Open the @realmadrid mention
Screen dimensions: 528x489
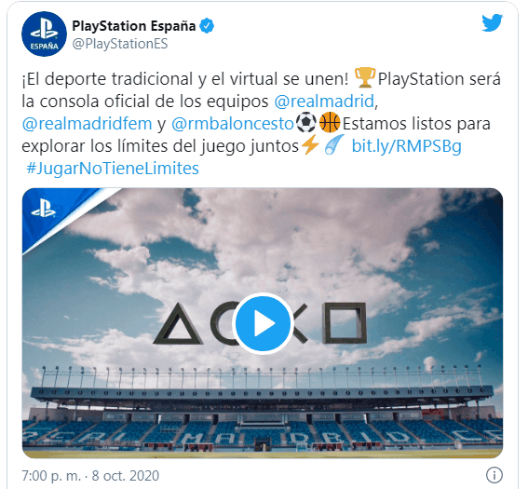324,101
